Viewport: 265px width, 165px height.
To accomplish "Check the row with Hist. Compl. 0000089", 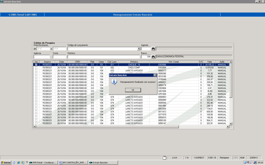I will 36,100.
